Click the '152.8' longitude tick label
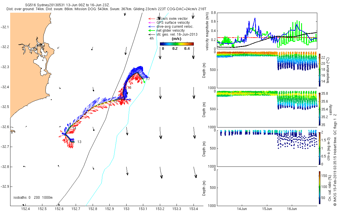 click(93, 209)
